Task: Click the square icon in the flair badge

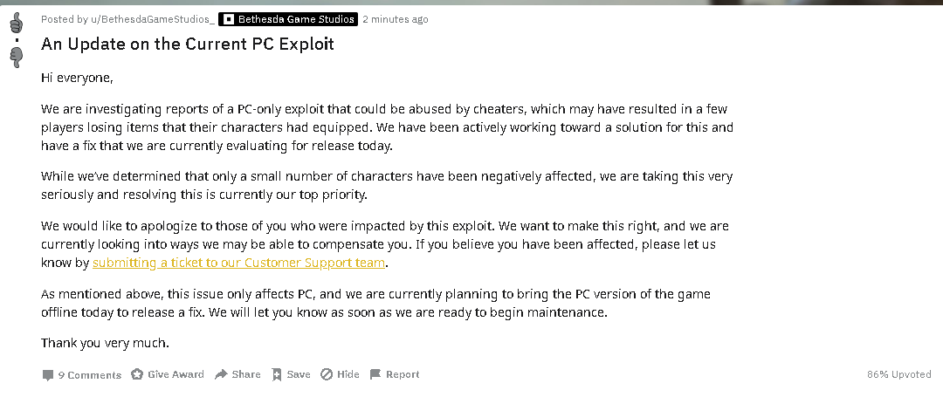Action: click(229, 19)
